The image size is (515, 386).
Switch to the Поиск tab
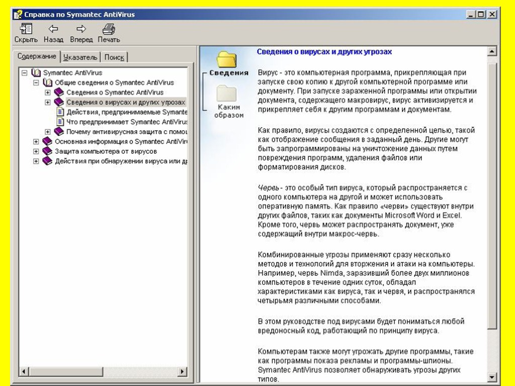pos(114,57)
